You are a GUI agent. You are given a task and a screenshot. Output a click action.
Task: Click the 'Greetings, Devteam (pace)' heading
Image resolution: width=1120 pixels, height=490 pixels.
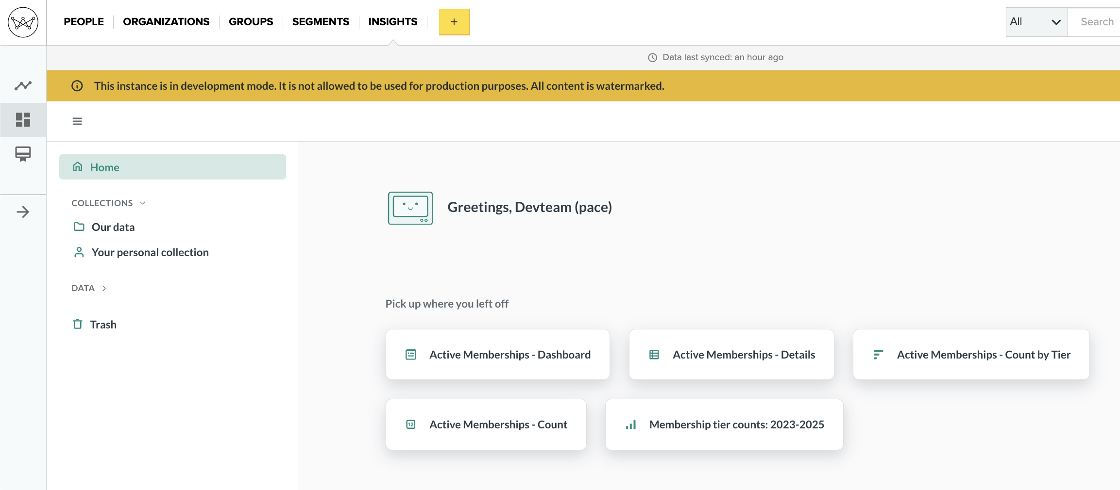(529, 207)
